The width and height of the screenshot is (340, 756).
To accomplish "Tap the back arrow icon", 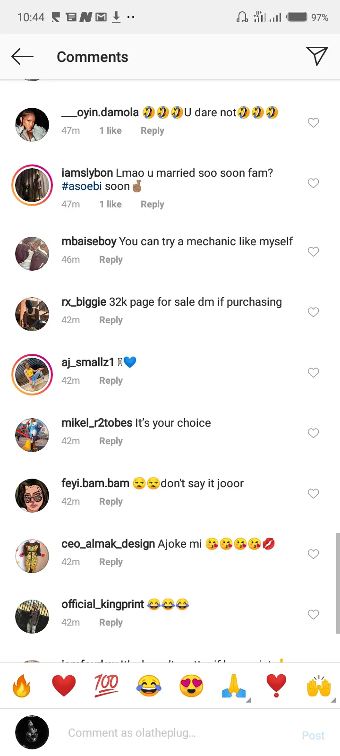I will click(x=22, y=57).
